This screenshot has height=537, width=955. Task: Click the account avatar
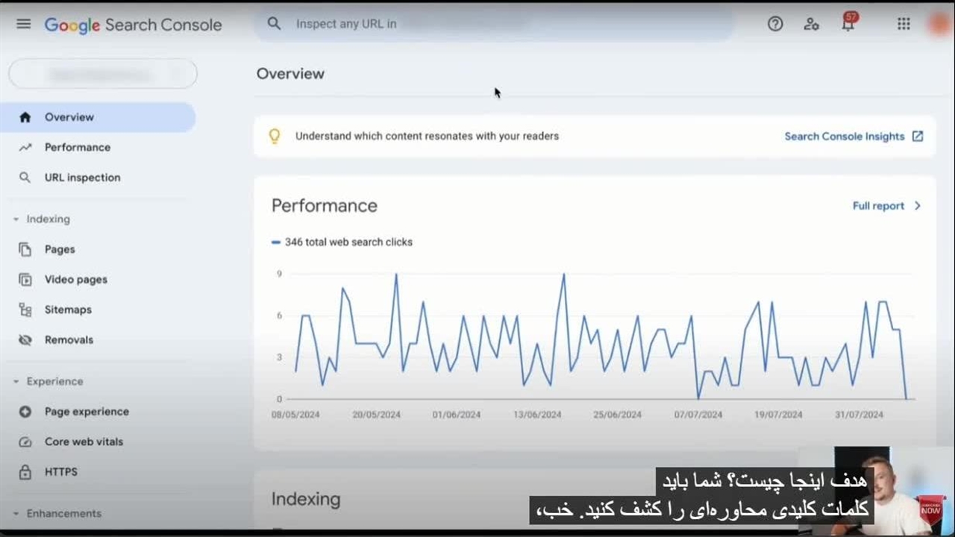pyautogui.click(x=939, y=24)
